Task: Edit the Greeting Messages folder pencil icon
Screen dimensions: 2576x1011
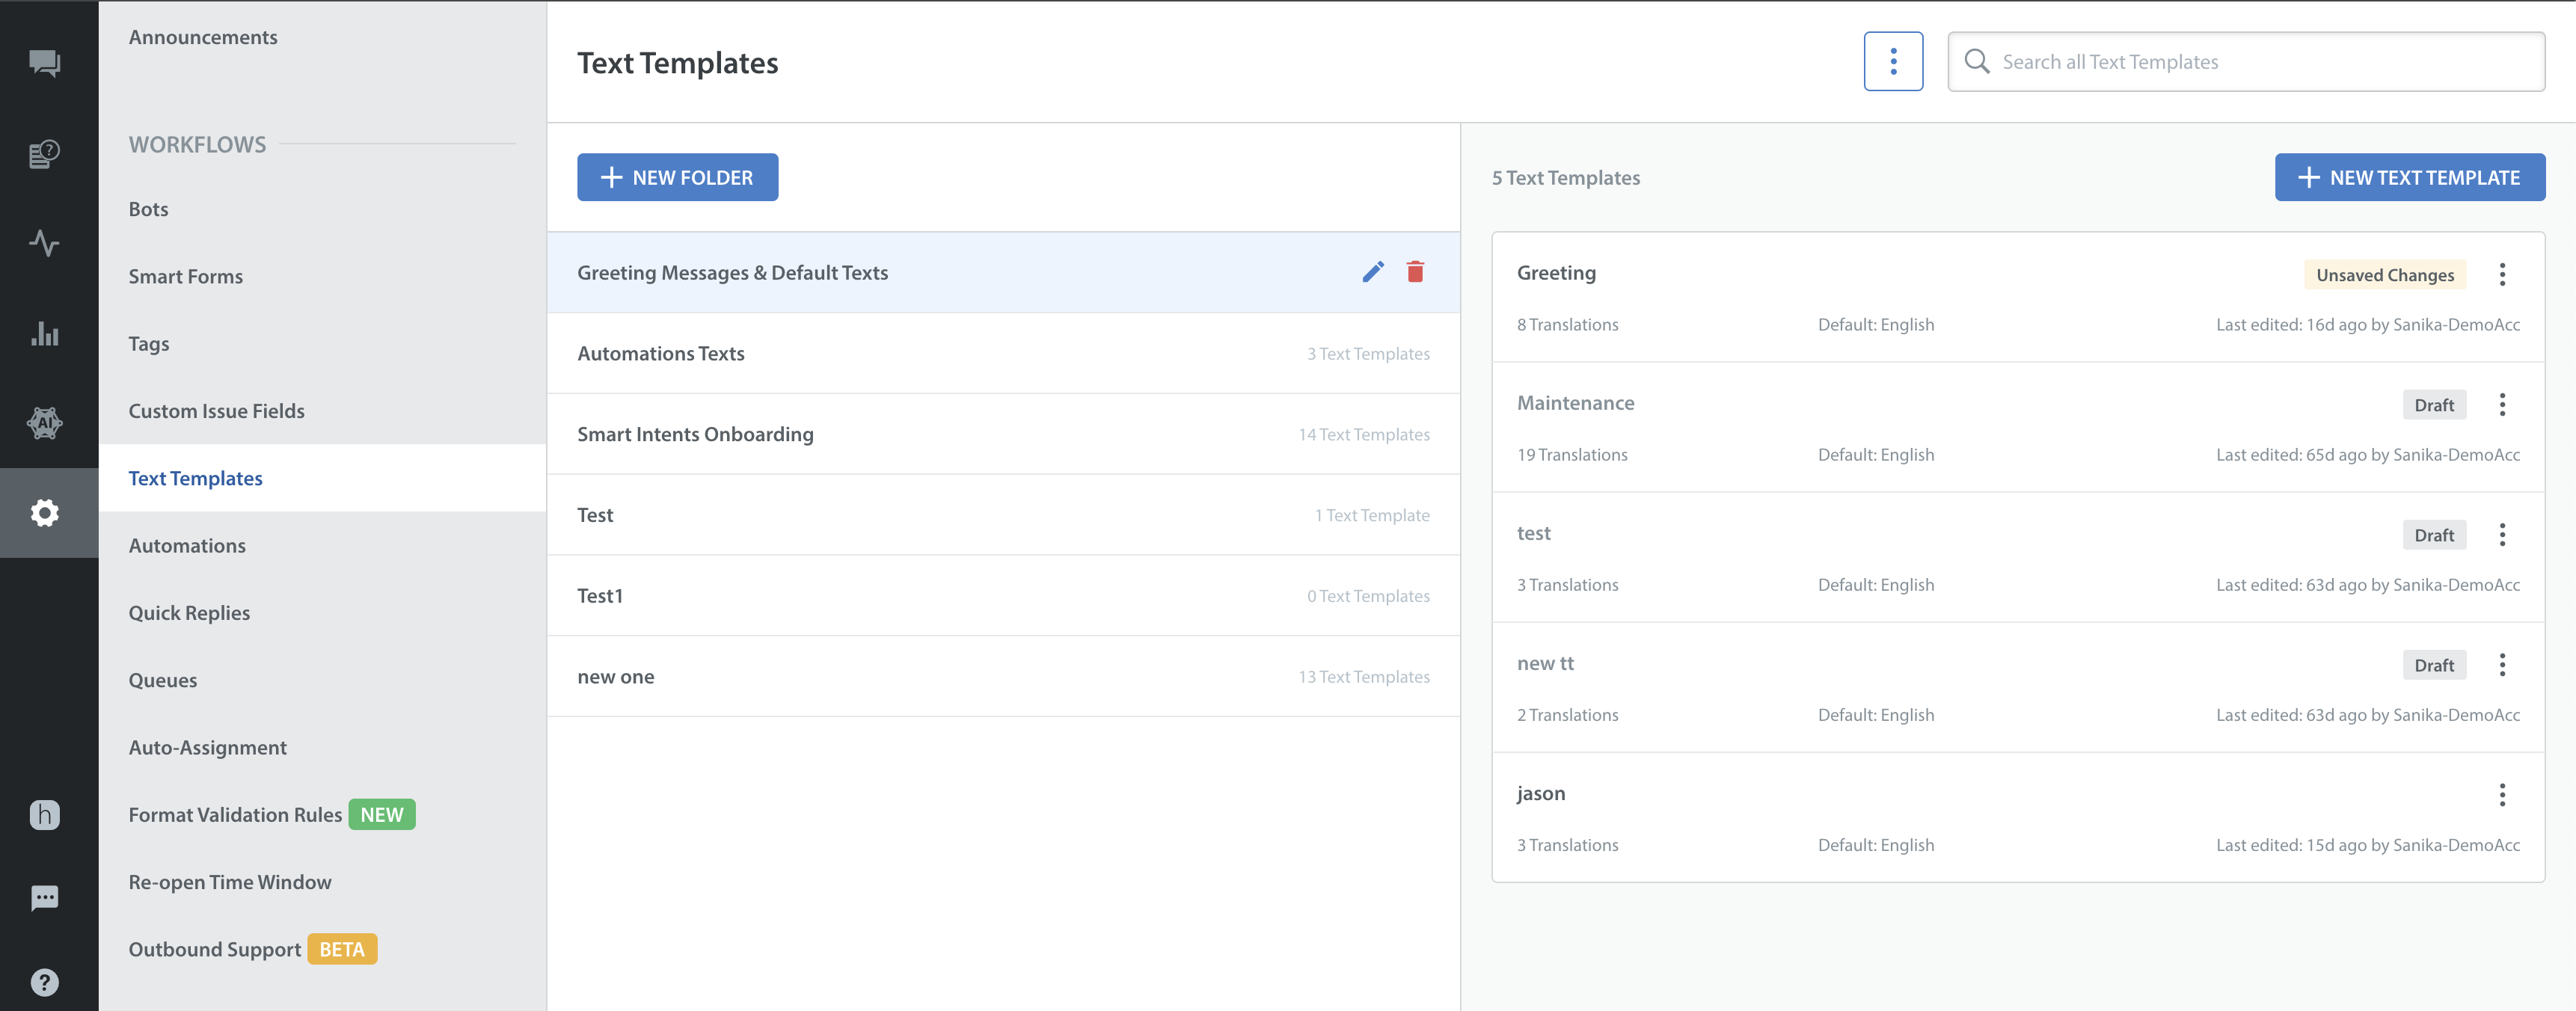Action: point(1373,272)
